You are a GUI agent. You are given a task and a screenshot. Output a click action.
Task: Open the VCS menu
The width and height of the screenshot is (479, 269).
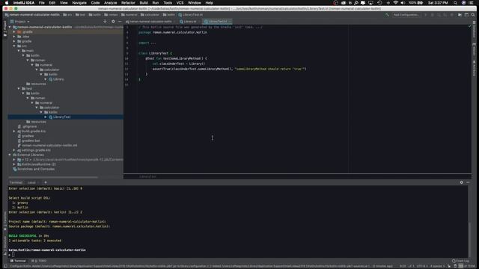[180, 3]
